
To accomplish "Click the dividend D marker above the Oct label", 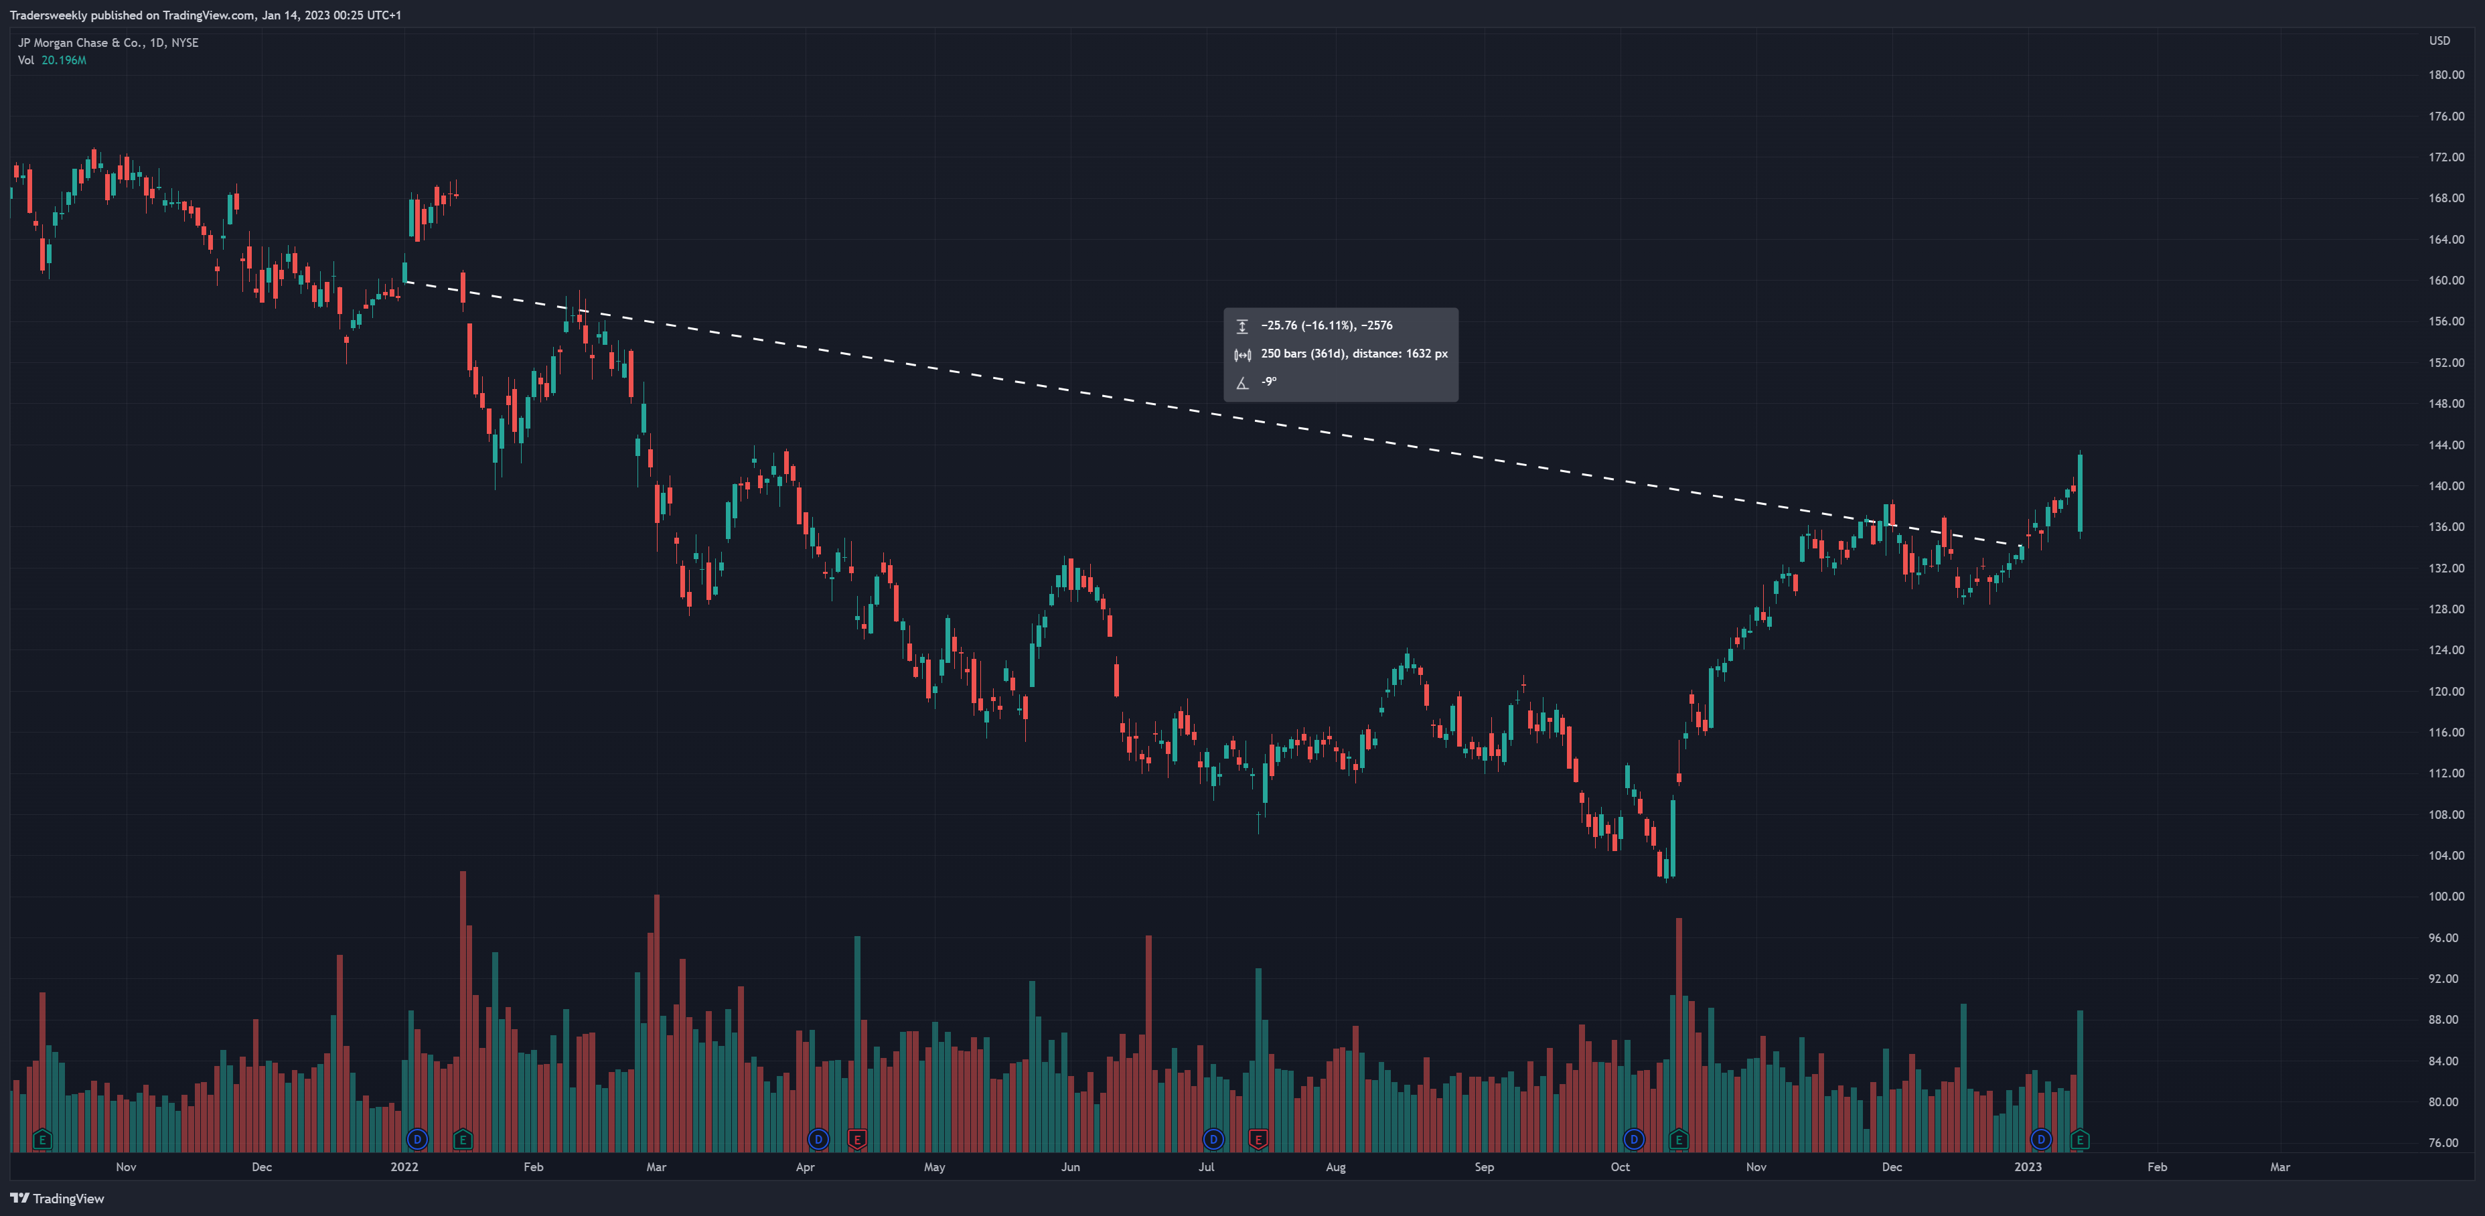I will pos(1633,1140).
